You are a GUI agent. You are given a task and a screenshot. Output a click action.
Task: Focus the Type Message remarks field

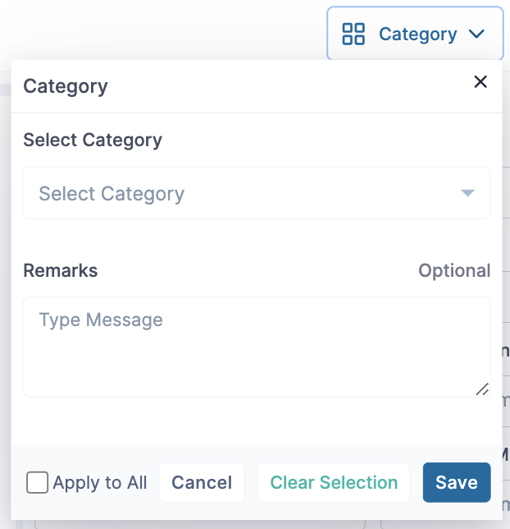click(x=256, y=347)
